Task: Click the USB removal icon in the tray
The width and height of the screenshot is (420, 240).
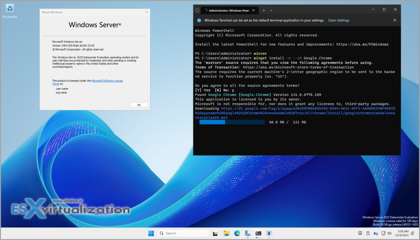Action: click(x=367, y=233)
